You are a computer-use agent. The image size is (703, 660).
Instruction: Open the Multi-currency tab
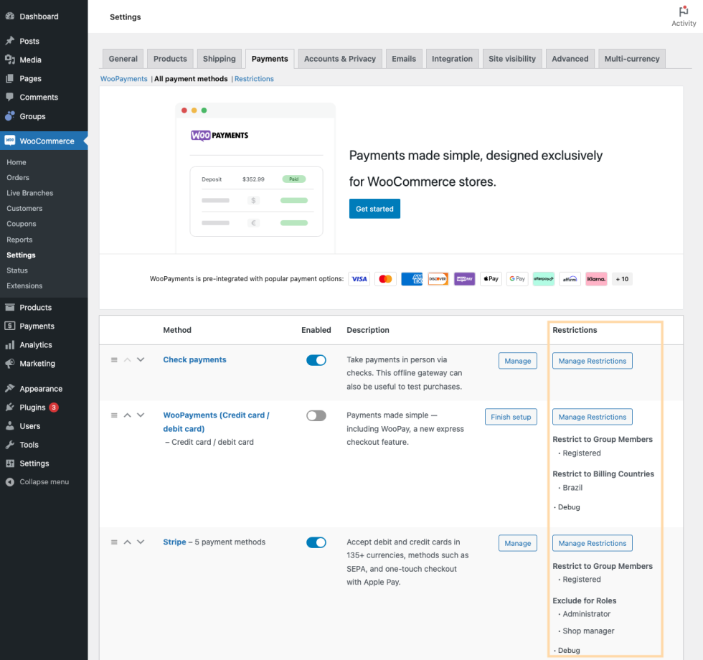tap(632, 59)
